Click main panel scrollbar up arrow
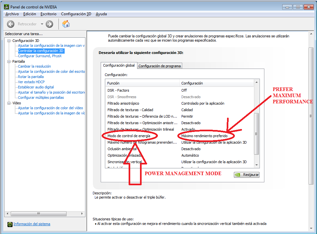 pos(311,34)
